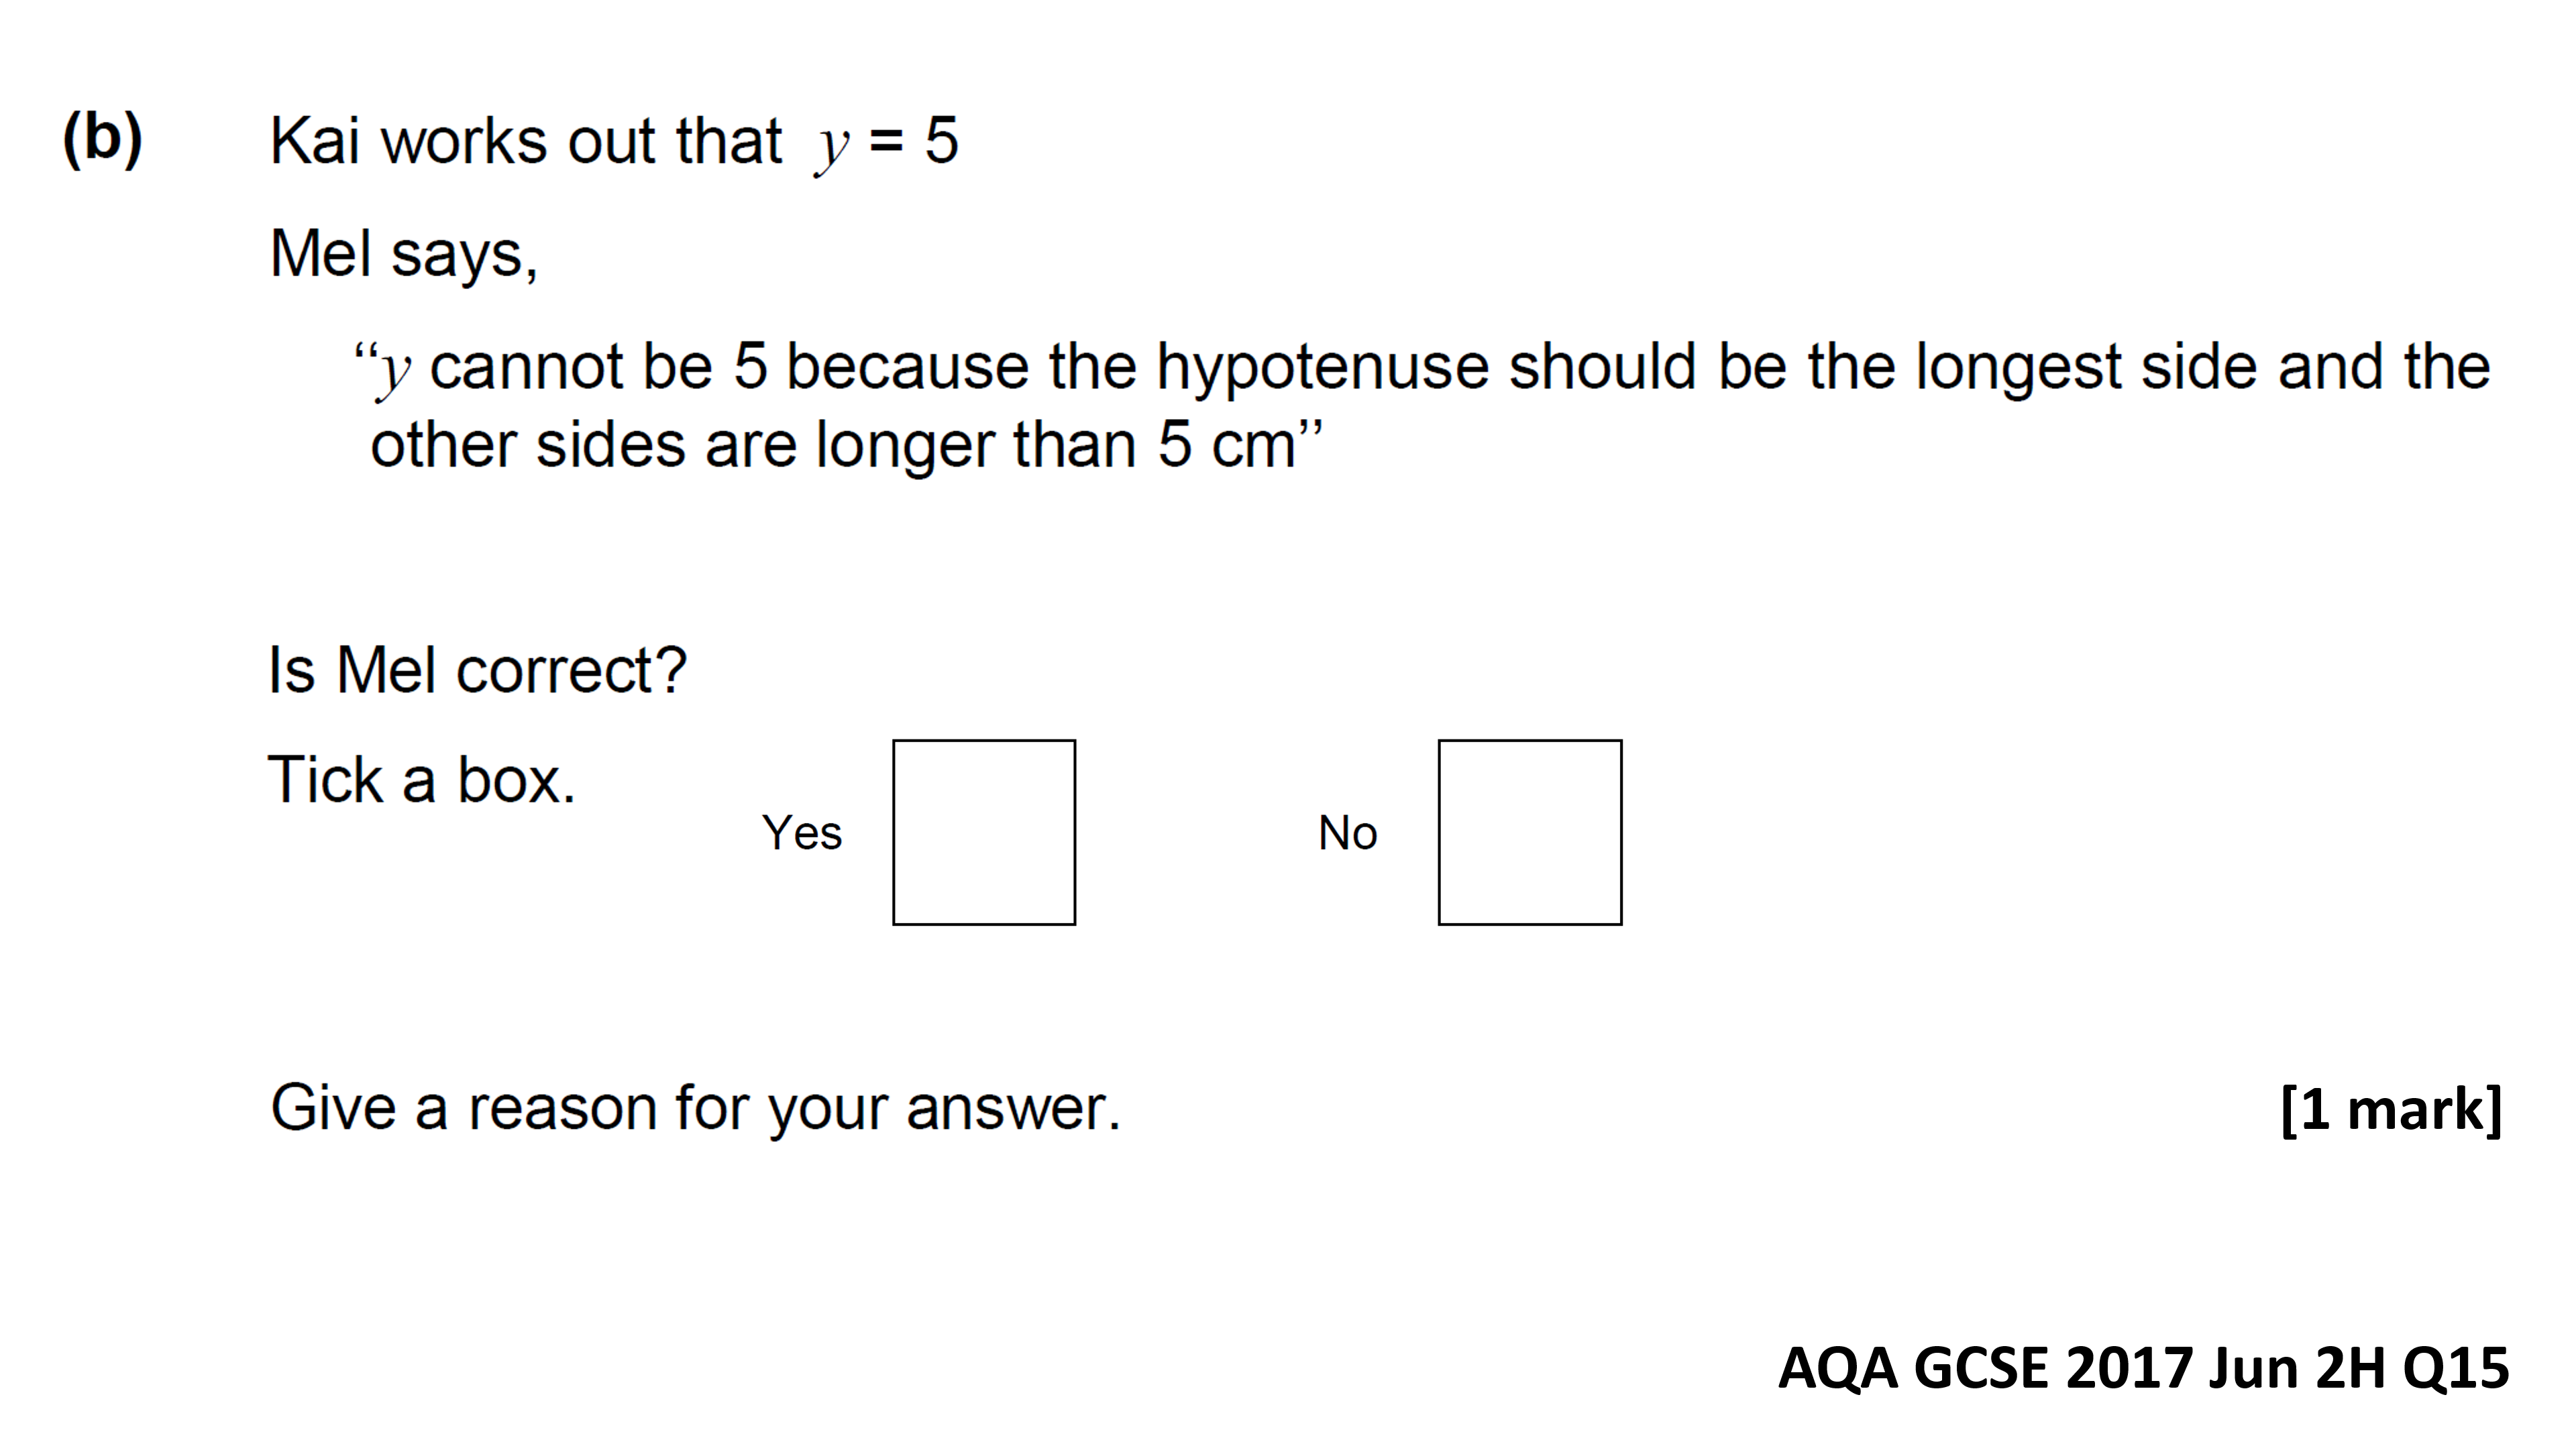Tick the No box
Image resolution: width=2576 pixels, height=1448 pixels.
[x=1530, y=833]
